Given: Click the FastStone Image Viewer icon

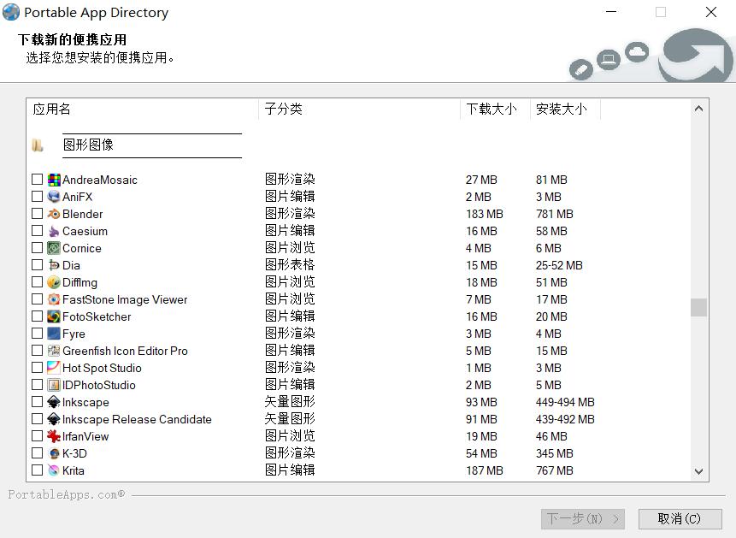Looking at the screenshot, I should pyautogui.click(x=54, y=299).
